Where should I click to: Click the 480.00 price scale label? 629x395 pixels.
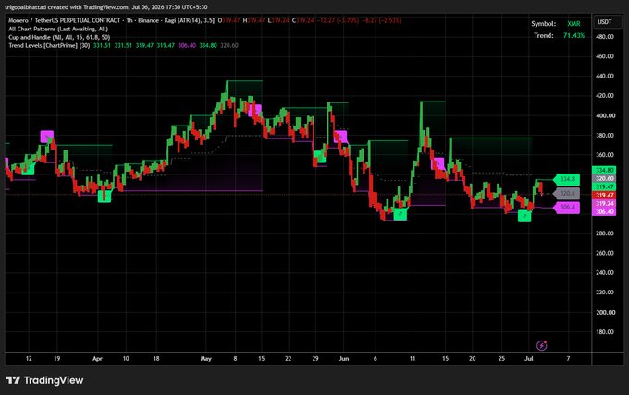click(x=605, y=36)
